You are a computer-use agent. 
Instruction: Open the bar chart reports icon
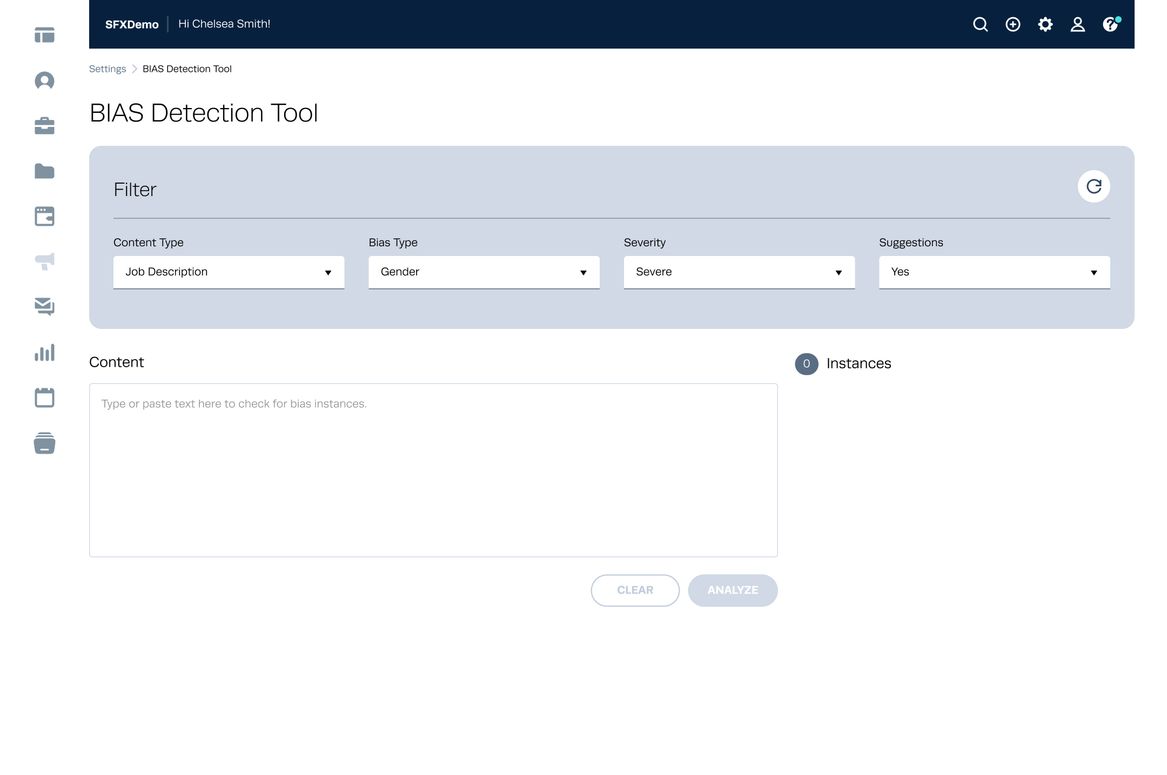44,353
